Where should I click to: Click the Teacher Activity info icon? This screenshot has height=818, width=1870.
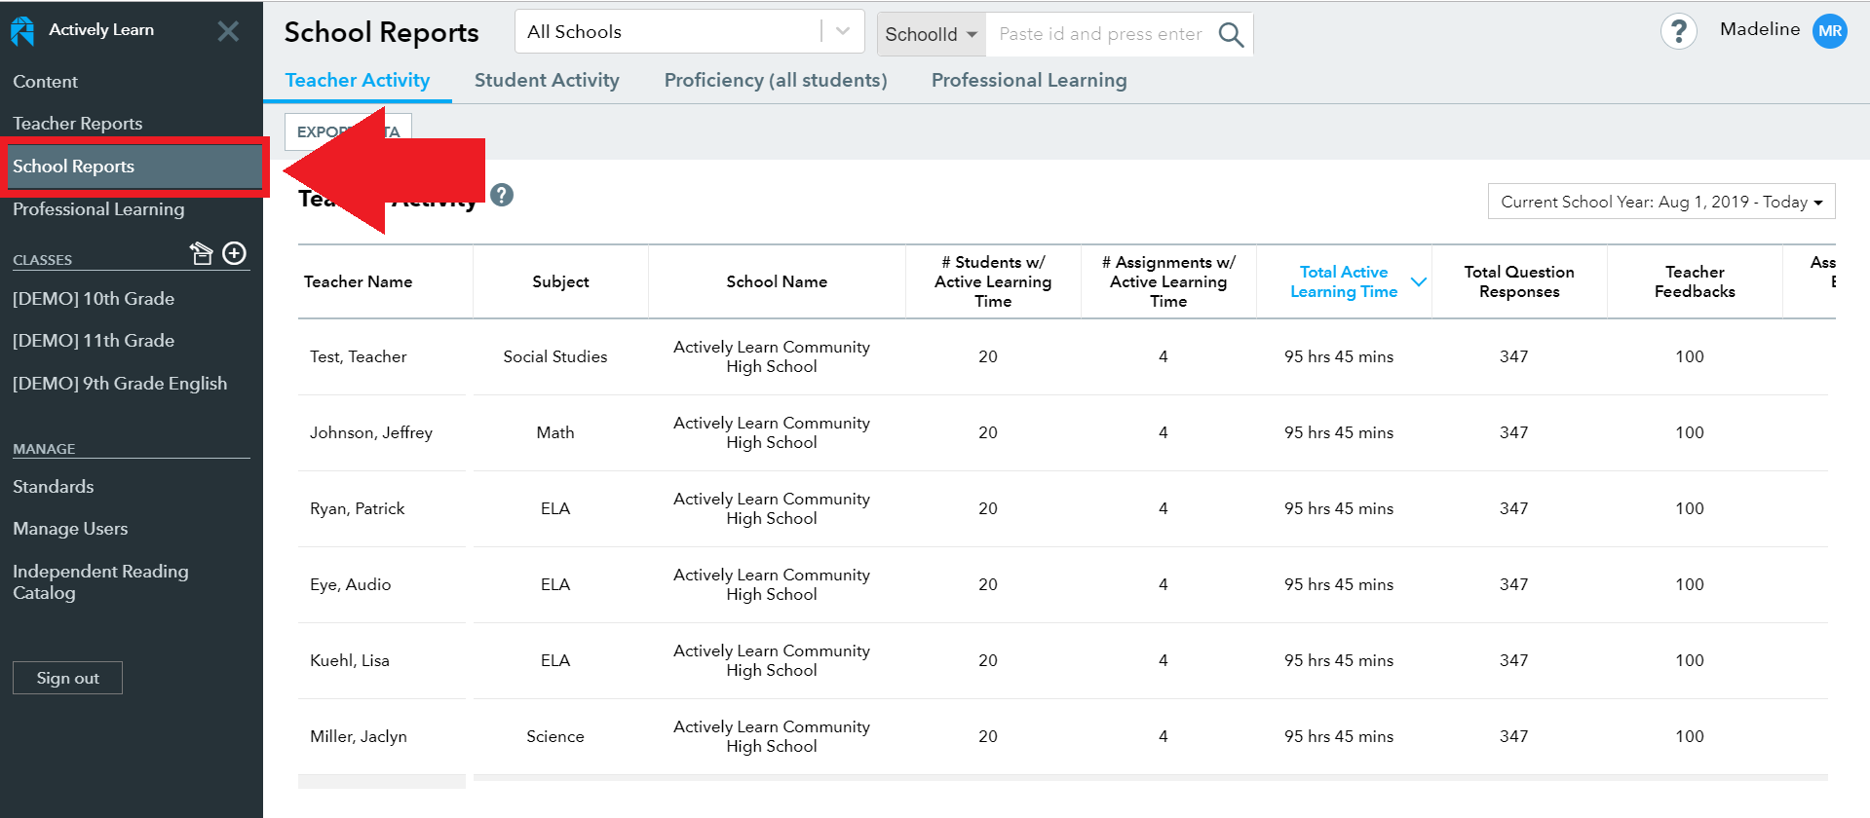[x=502, y=195]
